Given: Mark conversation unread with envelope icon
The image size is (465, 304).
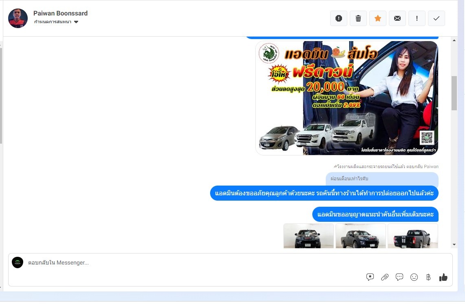Looking at the screenshot, I should click(x=397, y=18).
